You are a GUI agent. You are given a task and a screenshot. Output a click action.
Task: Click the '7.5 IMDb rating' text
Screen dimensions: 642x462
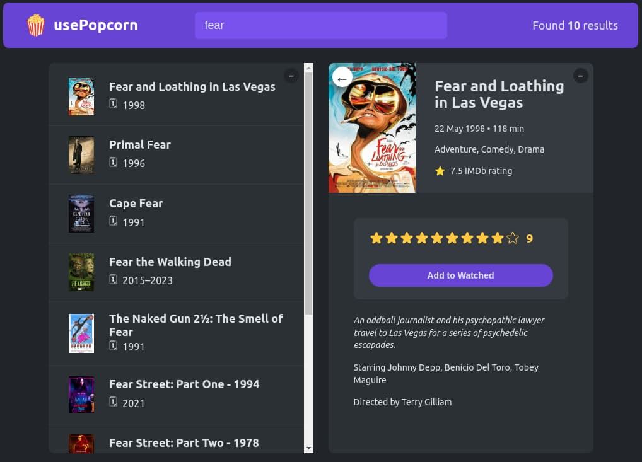point(481,171)
